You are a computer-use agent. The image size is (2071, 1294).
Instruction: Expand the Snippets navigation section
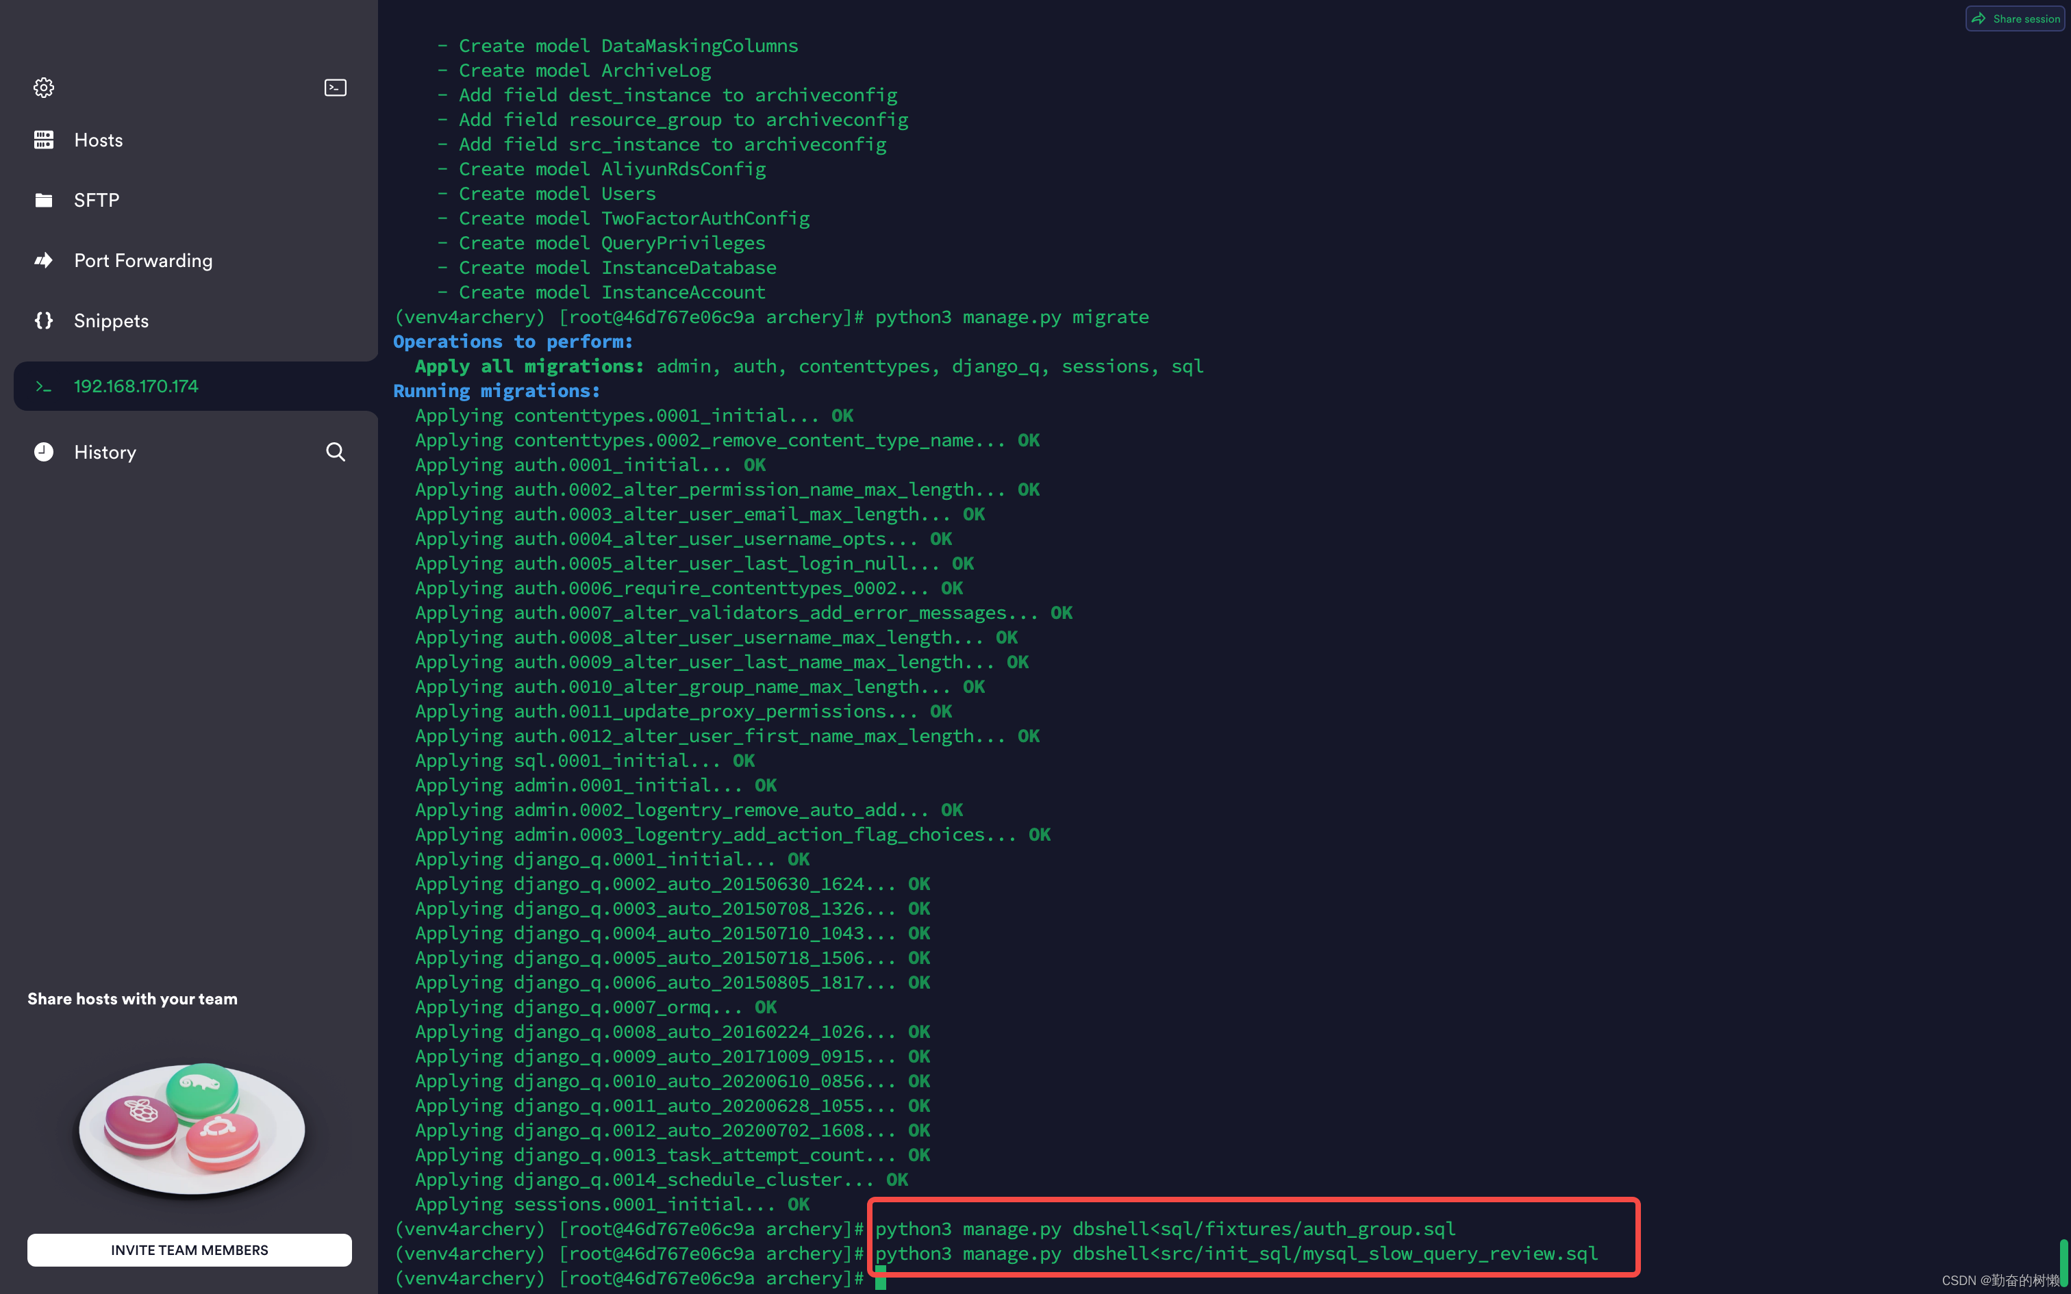[110, 320]
